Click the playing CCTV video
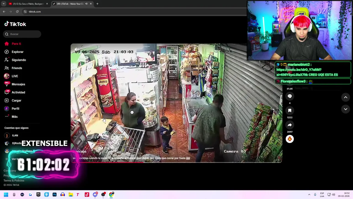The image size is (353, 199). click(176, 103)
